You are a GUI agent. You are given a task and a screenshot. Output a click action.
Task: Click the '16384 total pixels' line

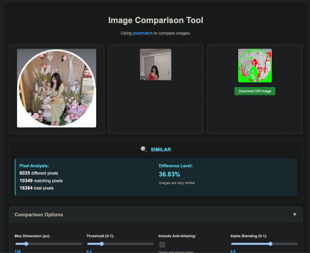click(x=37, y=188)
